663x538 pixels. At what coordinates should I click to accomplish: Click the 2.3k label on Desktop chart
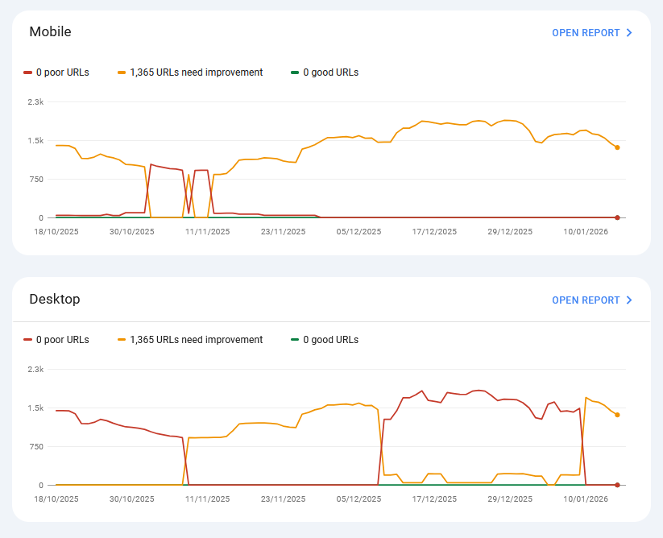(x=36, y=370)
